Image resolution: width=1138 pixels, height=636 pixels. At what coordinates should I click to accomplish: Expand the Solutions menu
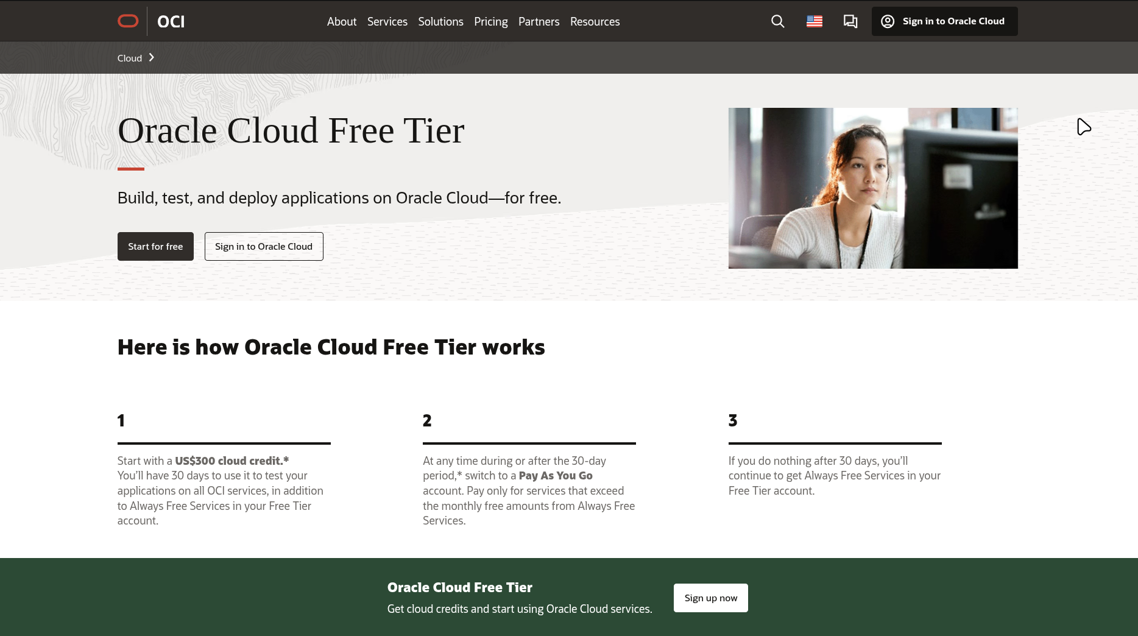coord(440,21)
